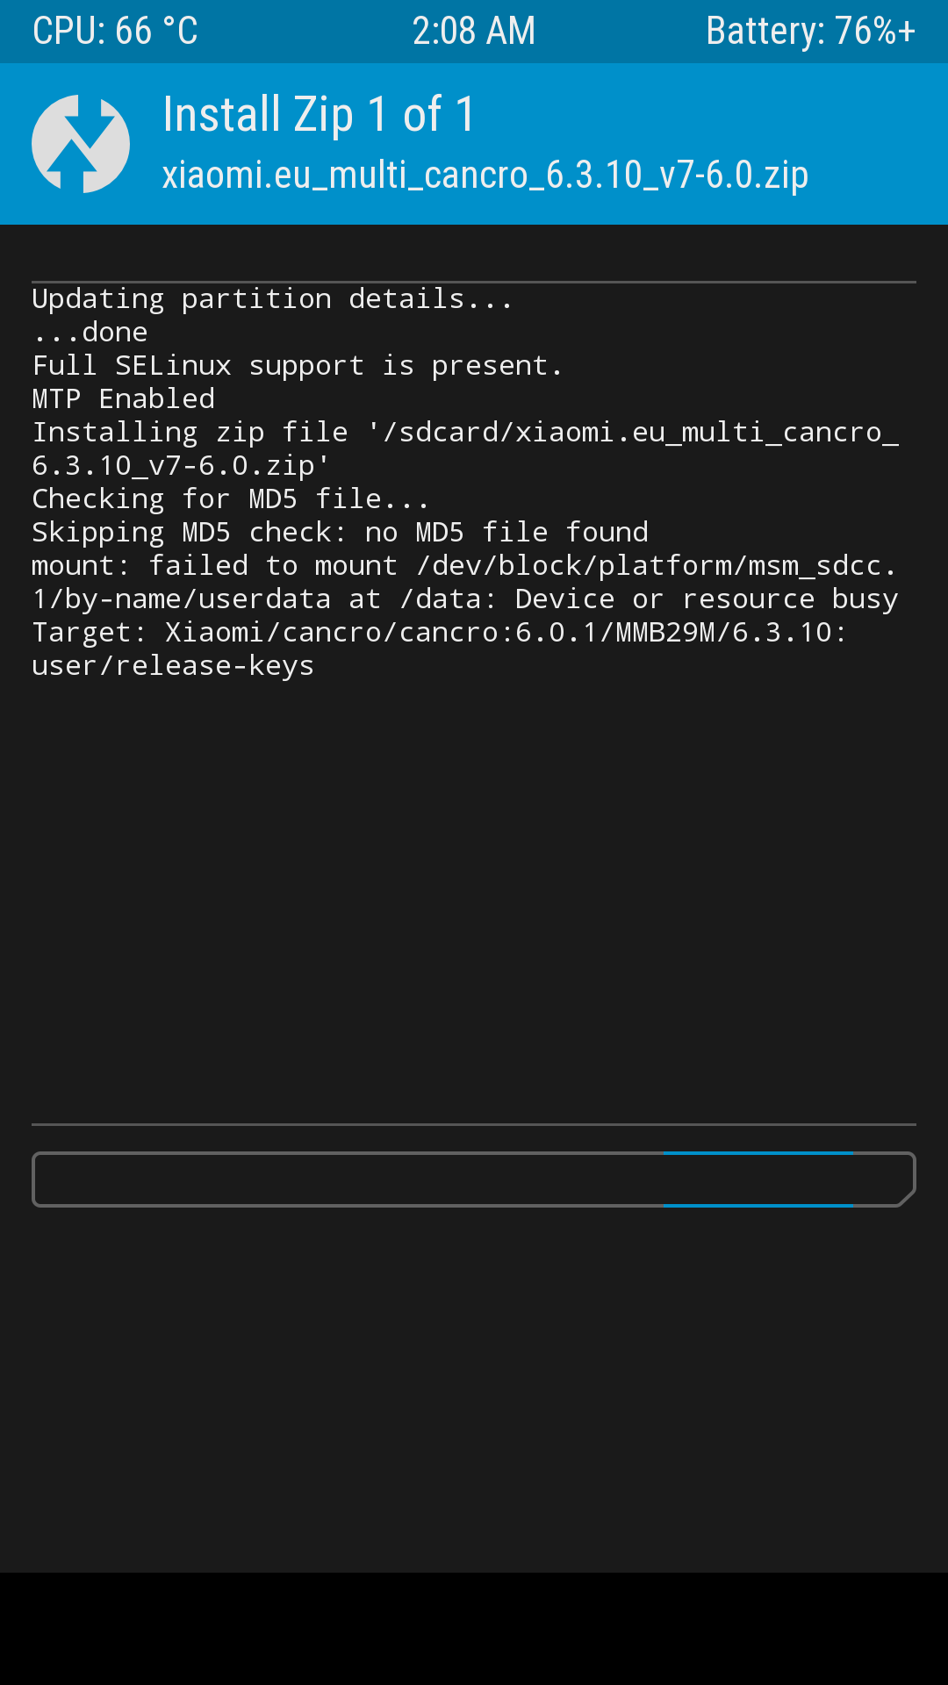Tap the xiaomi.eu_multi_cancro zip filename subtitle
Viewport: 948px width, 1685px height.
(x=485, y=175)
